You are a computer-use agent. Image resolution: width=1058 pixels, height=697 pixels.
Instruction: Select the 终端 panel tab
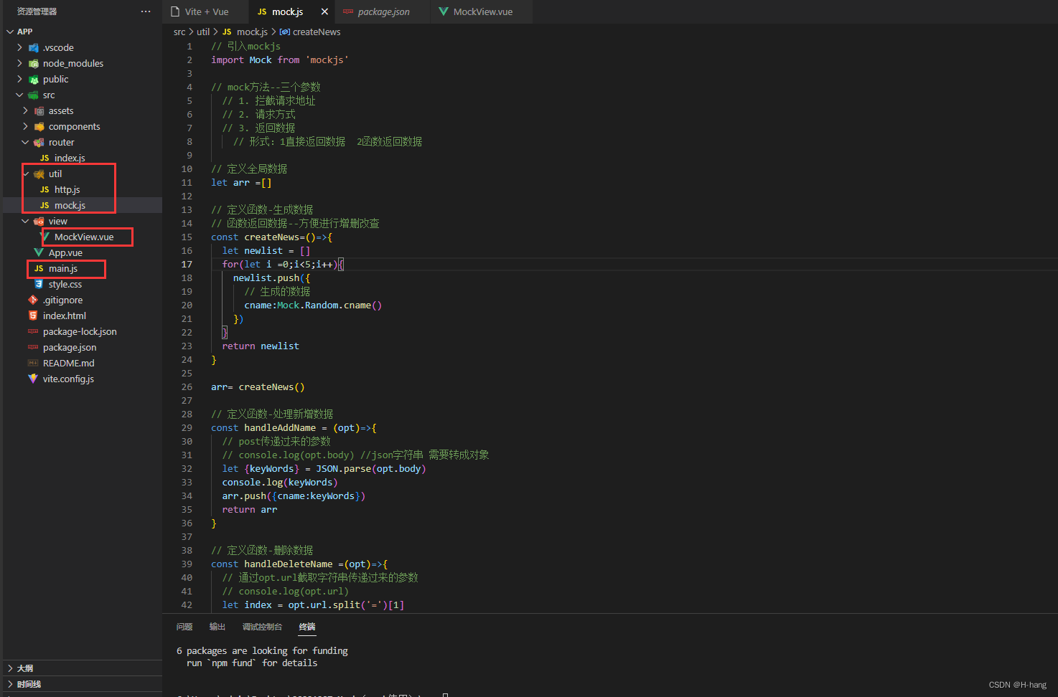307,627
